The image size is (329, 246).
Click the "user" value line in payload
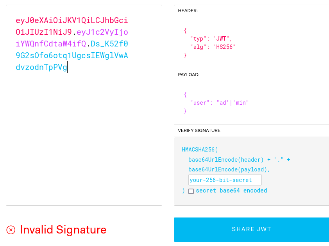tap(219, 103)
